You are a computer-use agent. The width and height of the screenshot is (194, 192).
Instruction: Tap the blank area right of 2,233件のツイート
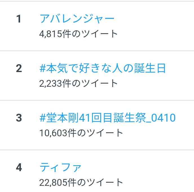point(155,83)
